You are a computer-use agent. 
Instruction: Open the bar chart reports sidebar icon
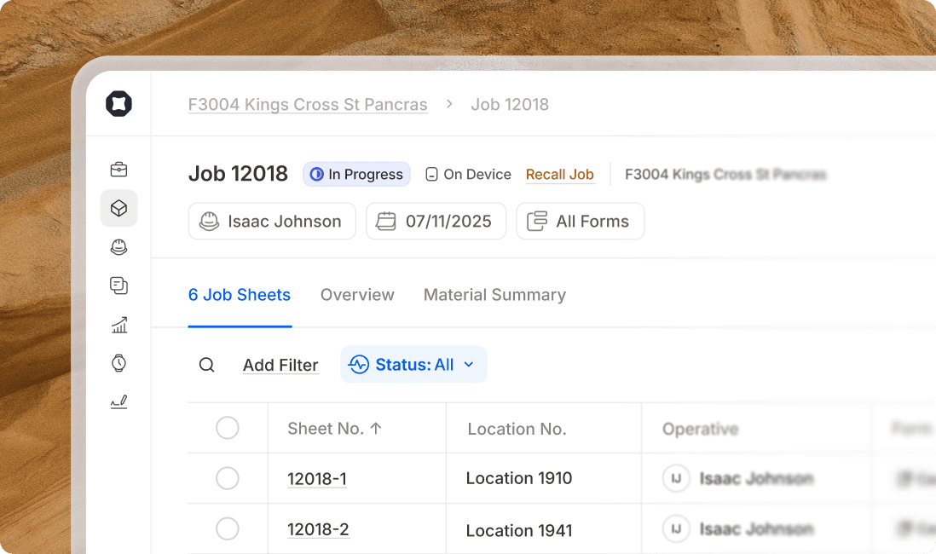118,325
